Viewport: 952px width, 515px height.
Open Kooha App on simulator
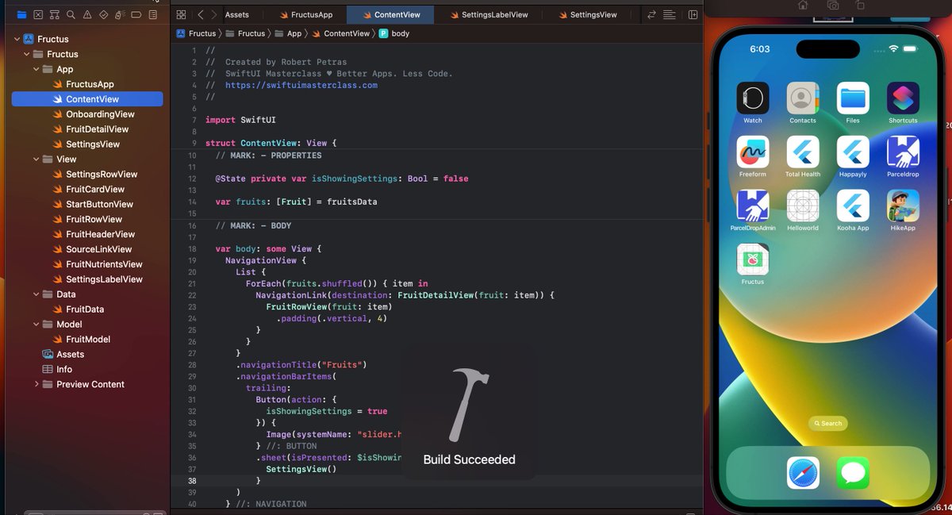pyautogui.click(x=853, y=206)
